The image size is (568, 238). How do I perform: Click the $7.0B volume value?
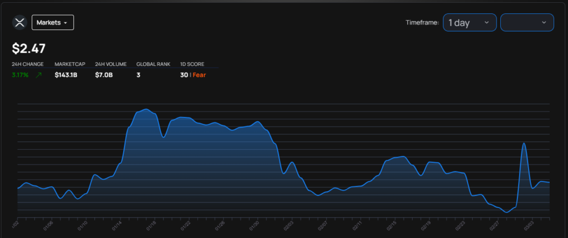(x=103, y=75)
